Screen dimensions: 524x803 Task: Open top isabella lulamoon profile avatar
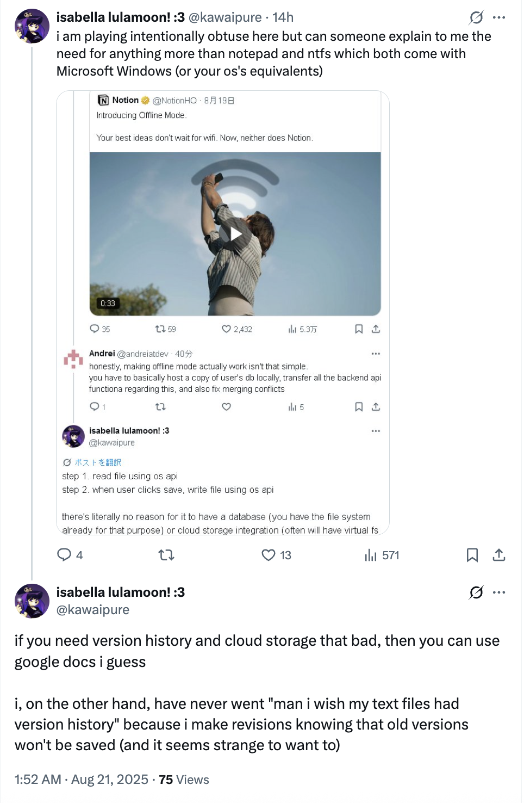(x=32, y=26)
